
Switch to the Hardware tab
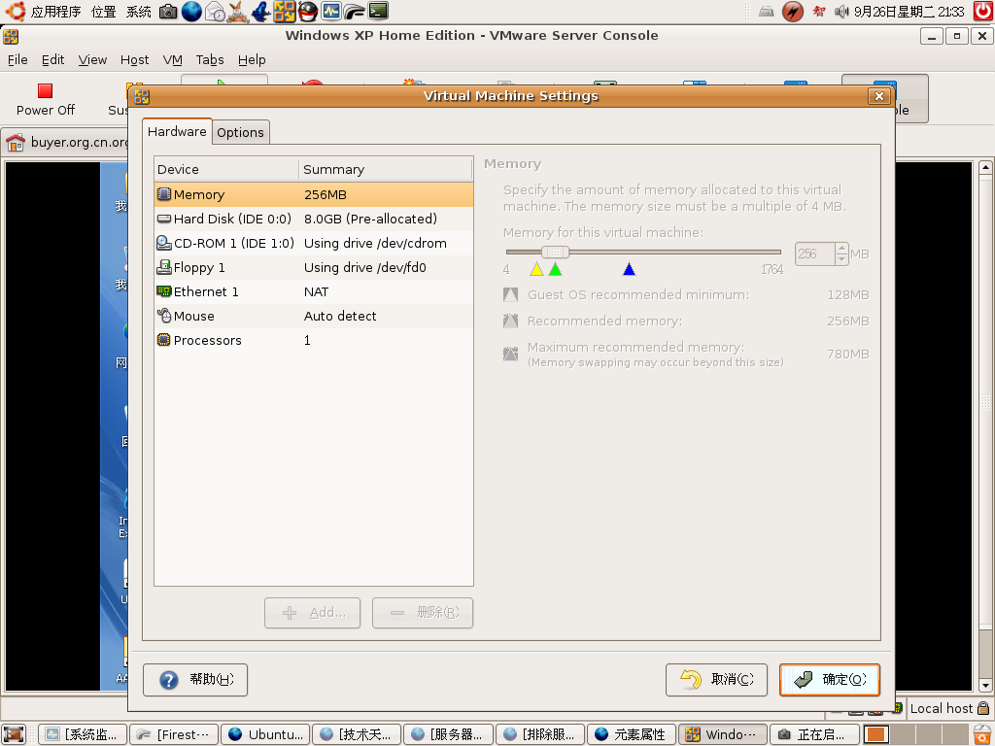(177, 131)
